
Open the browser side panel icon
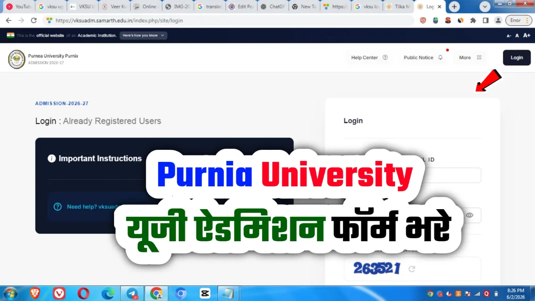(x=486, y=21)
